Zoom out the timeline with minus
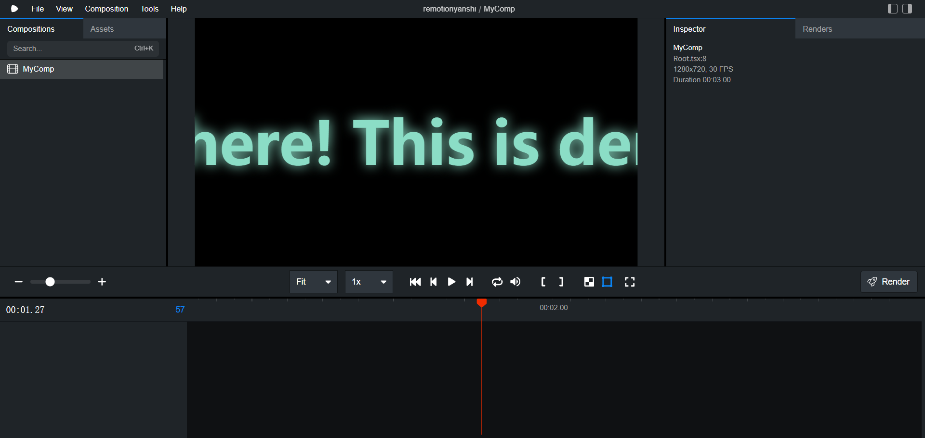 coord(19,282)
